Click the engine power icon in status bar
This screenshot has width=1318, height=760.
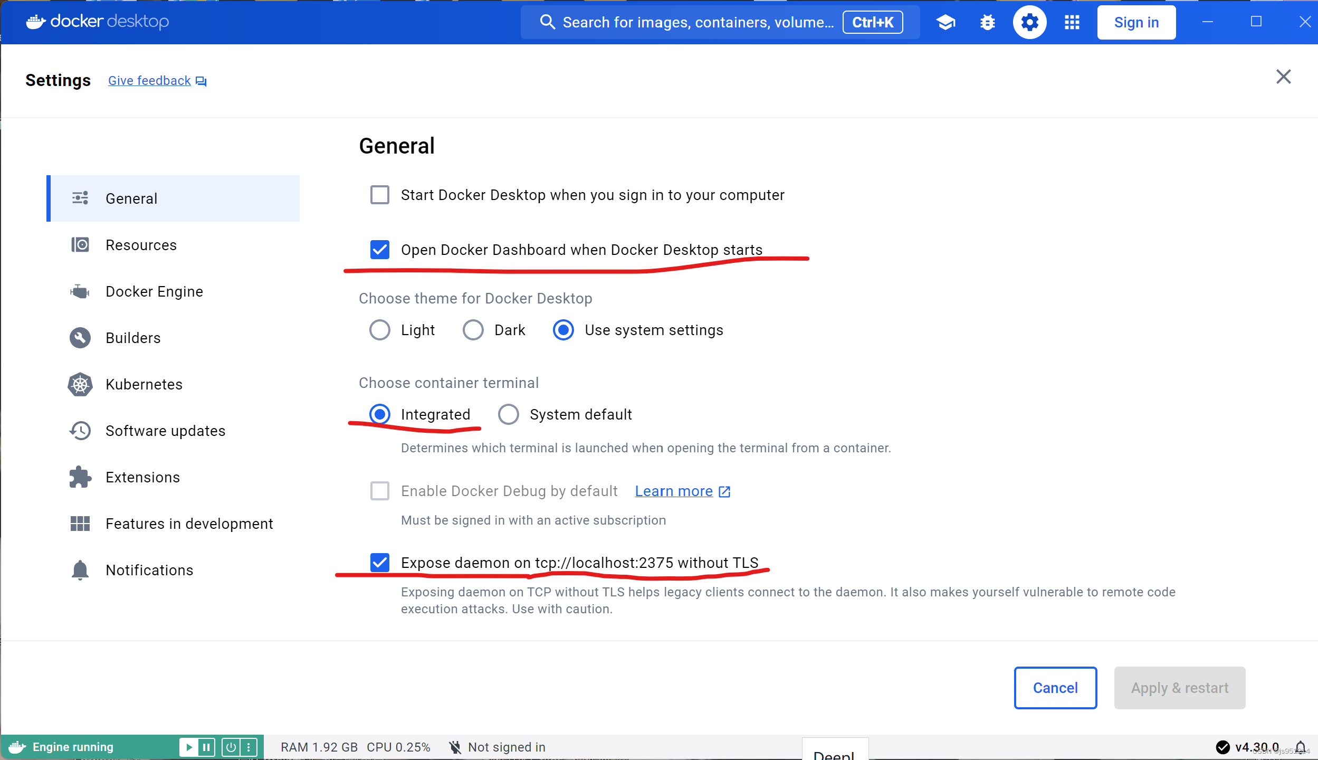tap(231, 747)
